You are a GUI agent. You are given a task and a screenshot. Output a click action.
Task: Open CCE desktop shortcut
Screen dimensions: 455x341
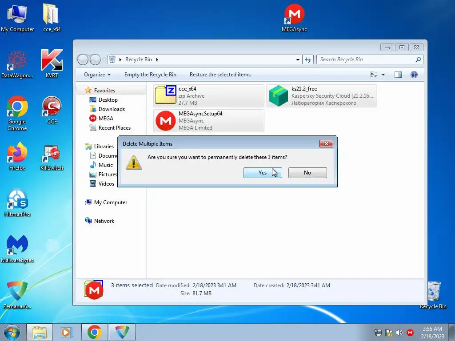[x=52, y=110]
